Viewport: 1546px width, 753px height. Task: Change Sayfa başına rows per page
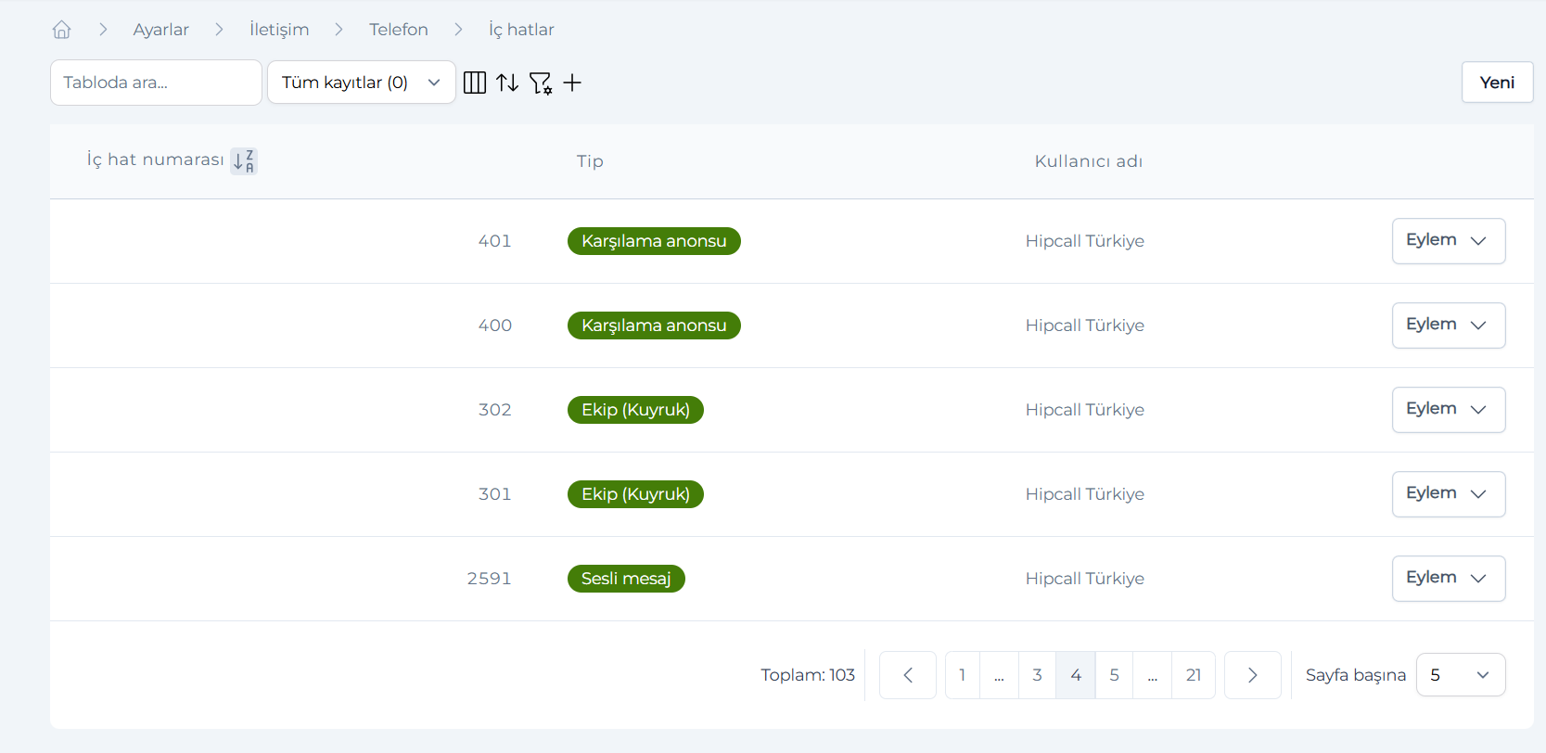(1460, 675)
